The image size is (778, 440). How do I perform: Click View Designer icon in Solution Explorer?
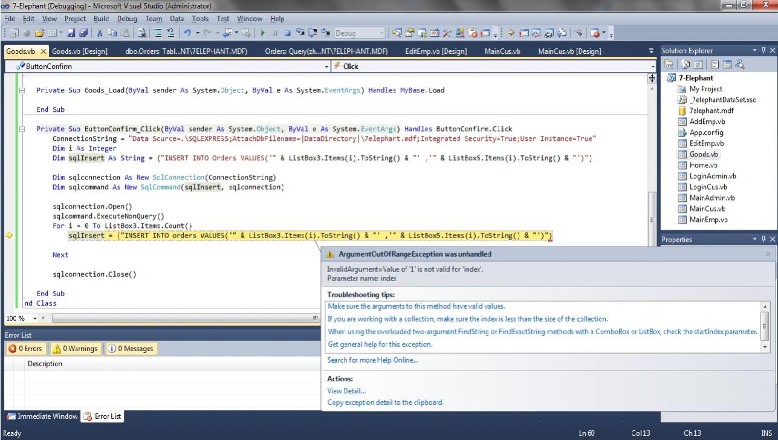click(727, 64)
